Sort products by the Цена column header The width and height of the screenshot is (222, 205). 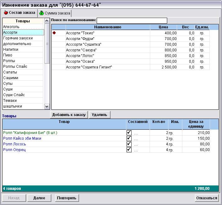click(163, 27)
